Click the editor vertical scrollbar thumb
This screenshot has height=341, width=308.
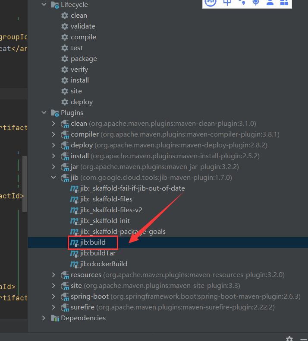pyautogui.click(x=25, y=184)
